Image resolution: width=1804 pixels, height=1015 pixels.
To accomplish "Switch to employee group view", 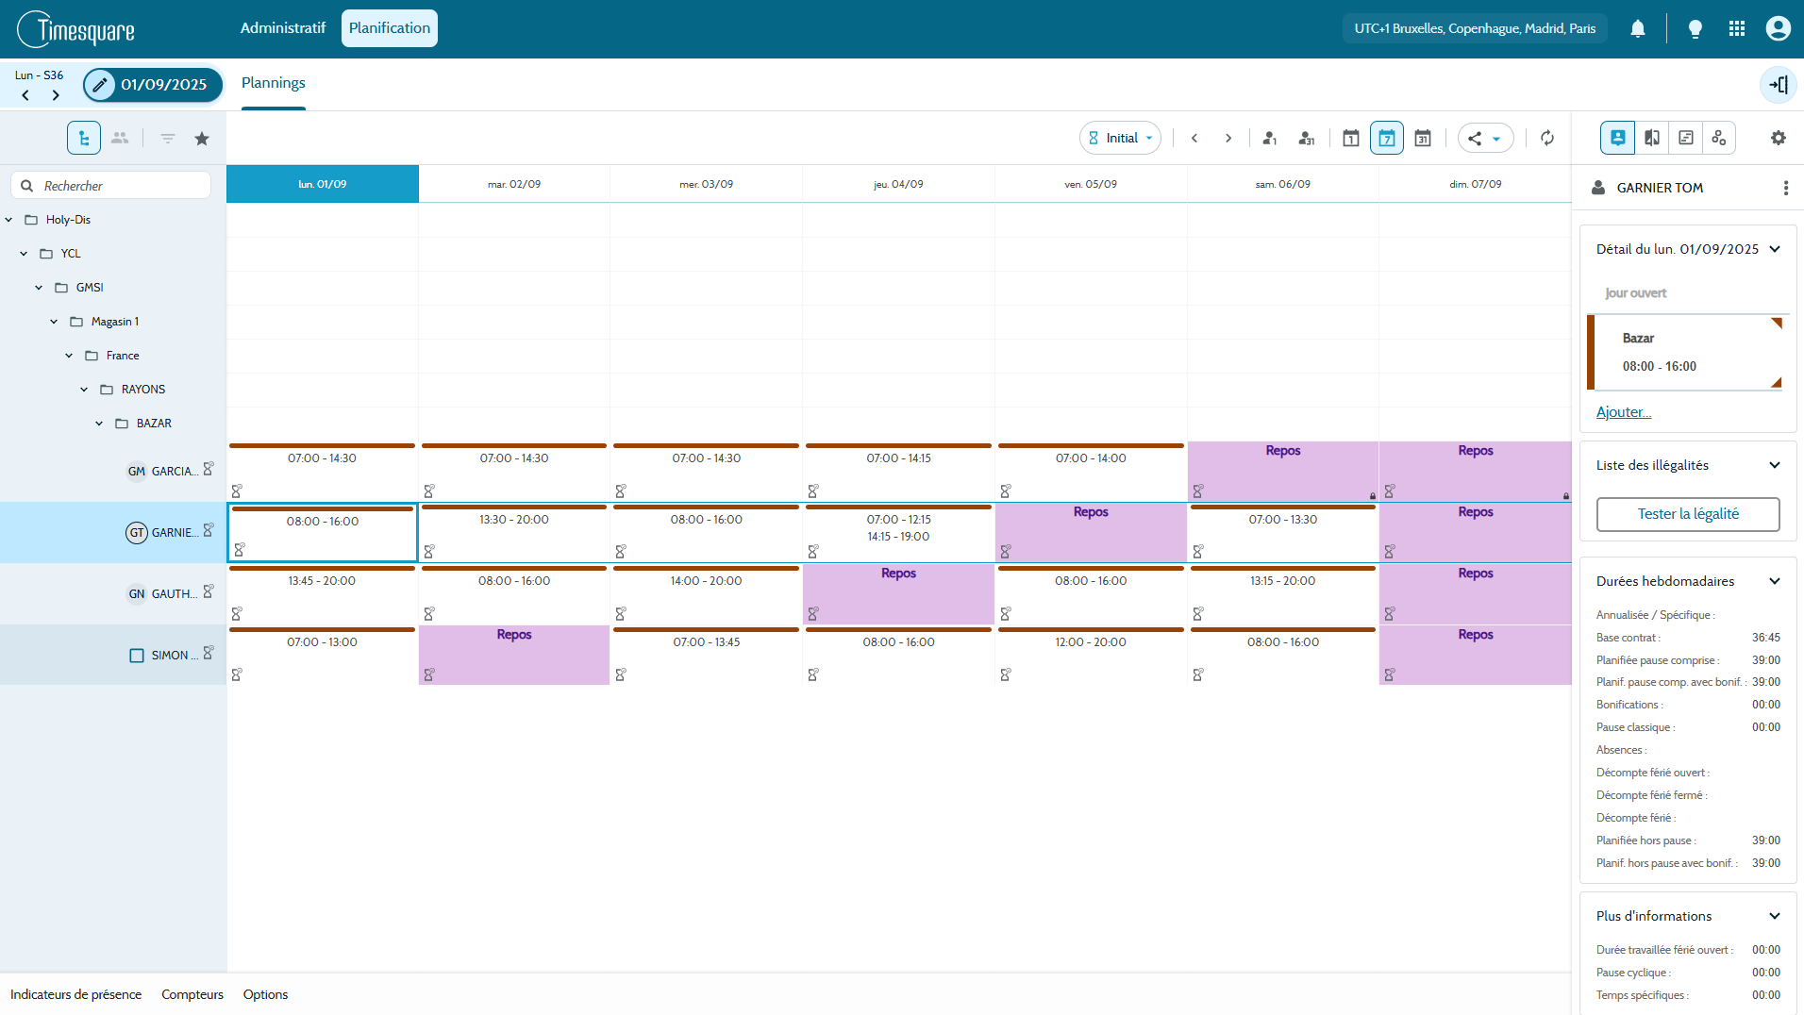I will [x=120, y=138].
